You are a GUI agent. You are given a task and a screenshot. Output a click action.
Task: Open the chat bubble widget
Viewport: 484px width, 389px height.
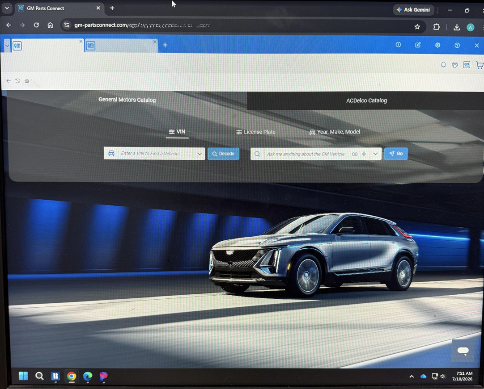(x=463, y=351)
